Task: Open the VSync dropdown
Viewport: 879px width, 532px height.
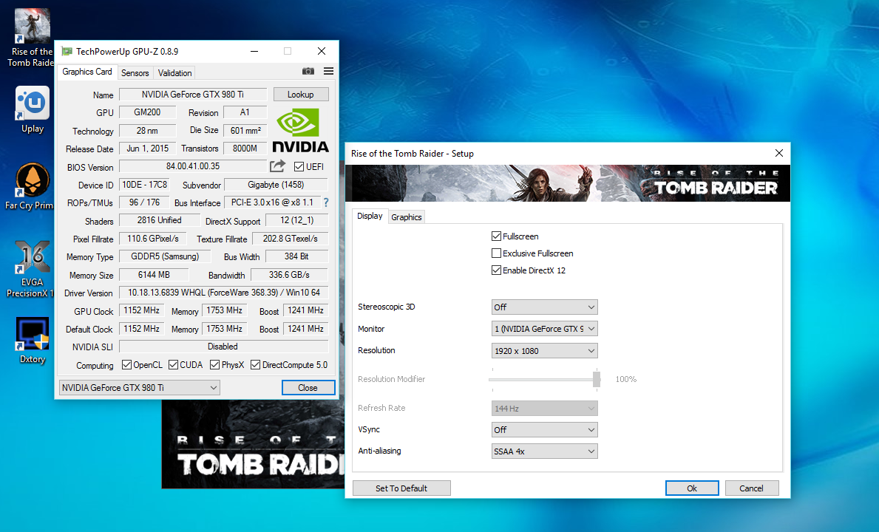Action: click(x=544, y=429)
